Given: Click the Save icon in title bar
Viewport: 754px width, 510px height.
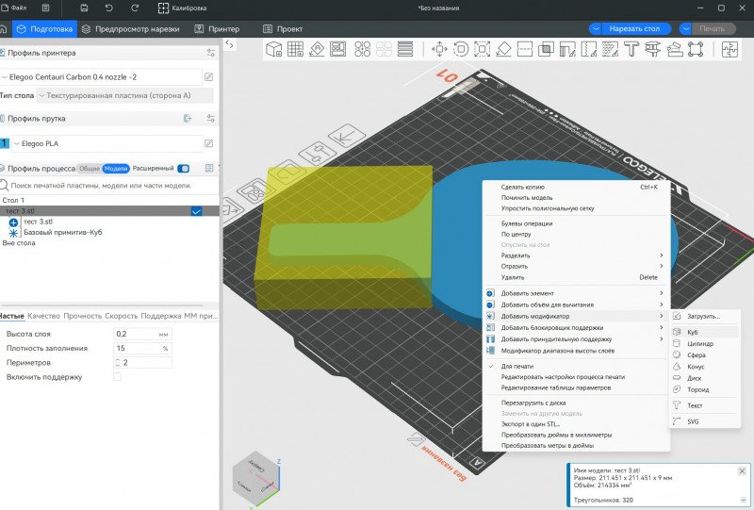Looking at the screenshot, I should (x=85, y=8).
